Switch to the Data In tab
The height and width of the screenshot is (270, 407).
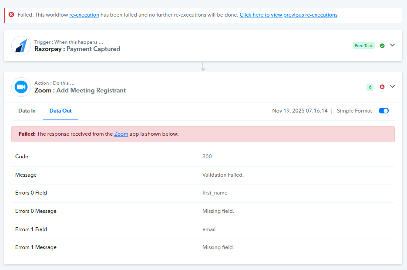click(27, 111)
